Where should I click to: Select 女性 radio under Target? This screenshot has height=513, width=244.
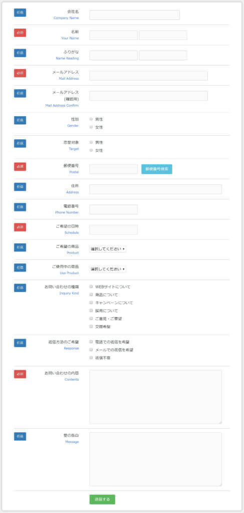point(91,150)
